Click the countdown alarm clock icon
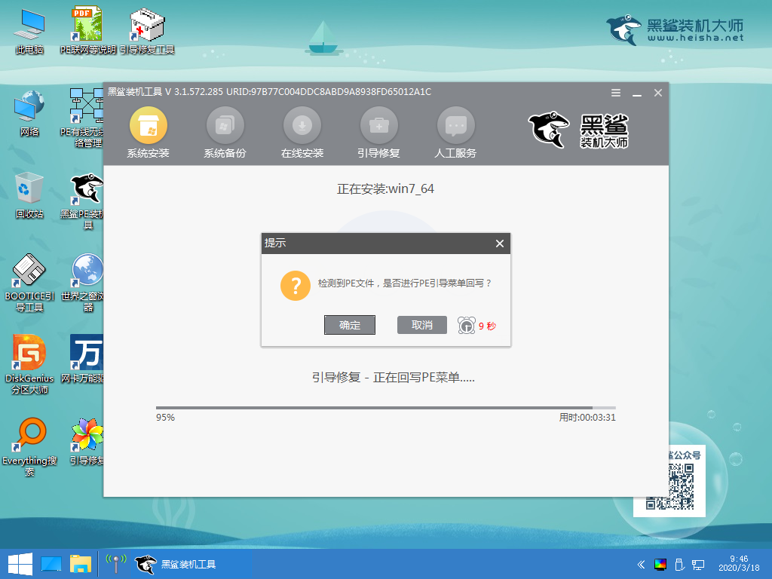The image size is (772, 579). (466, 325)
